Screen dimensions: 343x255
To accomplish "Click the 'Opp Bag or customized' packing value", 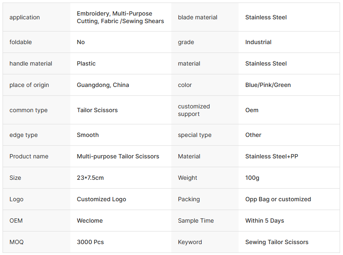I will (x=278, y=199).
